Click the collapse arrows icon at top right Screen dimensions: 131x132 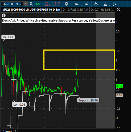pos(118,10)
